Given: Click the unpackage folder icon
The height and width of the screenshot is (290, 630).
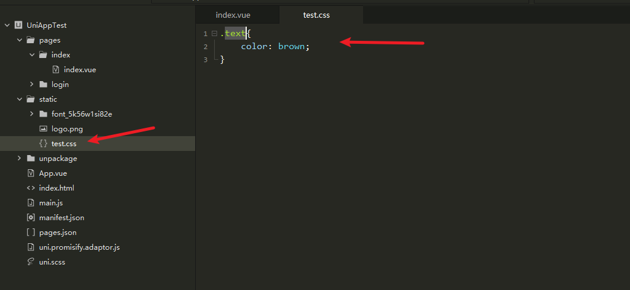Looking at the screenshot, I should click(30, 159).
